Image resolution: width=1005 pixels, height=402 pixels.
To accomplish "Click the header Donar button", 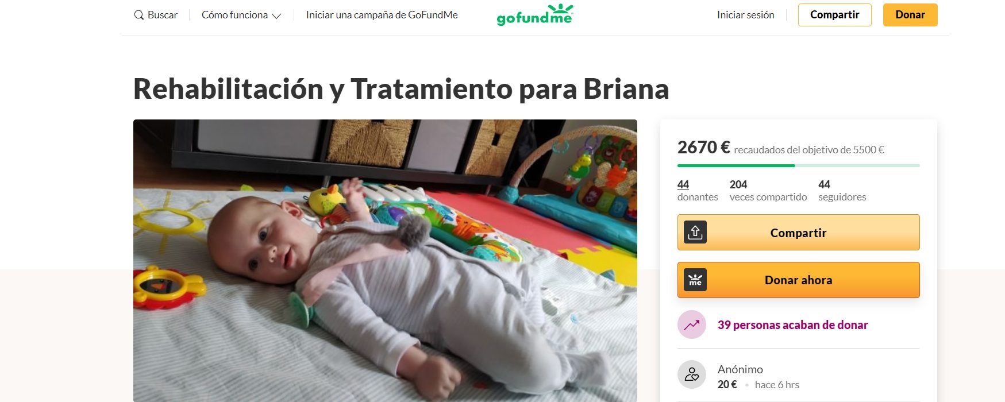I will click(910, 15).
